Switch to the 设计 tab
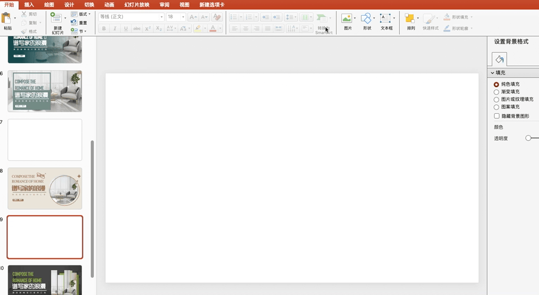The width and height of the screenshot is (539, 295). coord(69,4)
